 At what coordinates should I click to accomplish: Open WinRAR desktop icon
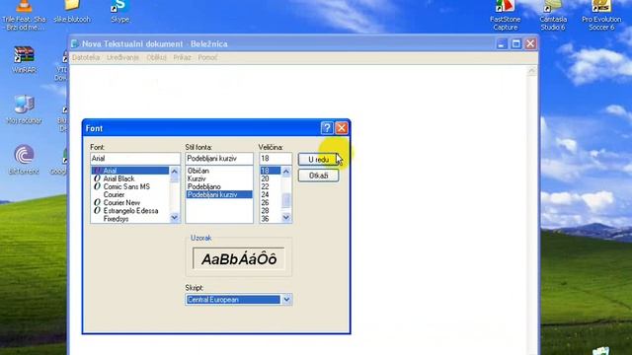24,59
